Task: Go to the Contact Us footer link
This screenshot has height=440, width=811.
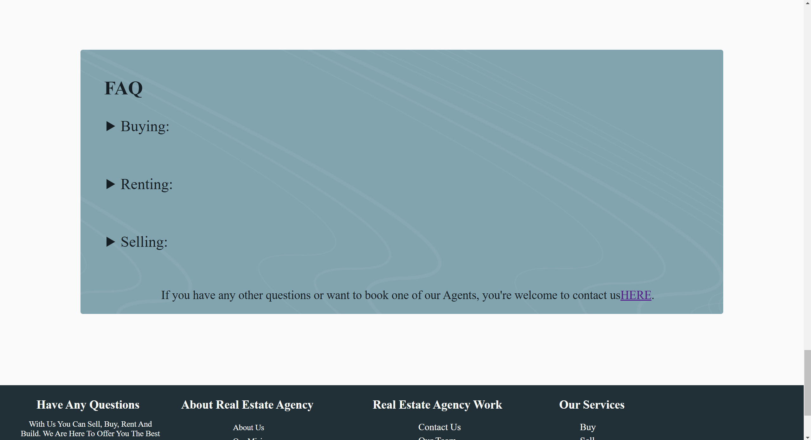Action: coord(439,427)
